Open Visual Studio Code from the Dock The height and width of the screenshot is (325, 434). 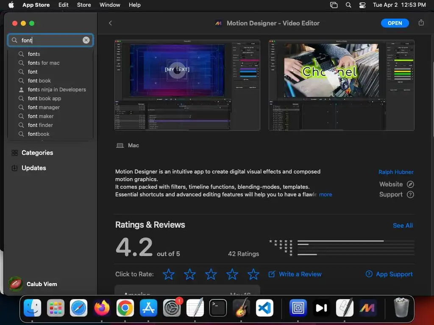(x=264, y=308)
